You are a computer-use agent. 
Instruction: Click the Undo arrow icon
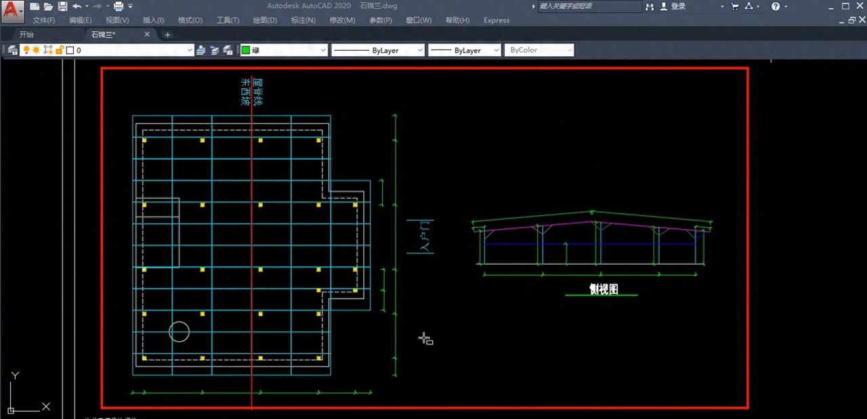tap(77, 6)
